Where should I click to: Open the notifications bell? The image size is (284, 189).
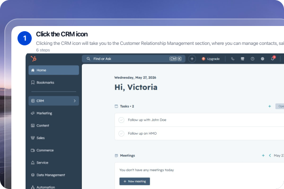(x=273, y=59)
